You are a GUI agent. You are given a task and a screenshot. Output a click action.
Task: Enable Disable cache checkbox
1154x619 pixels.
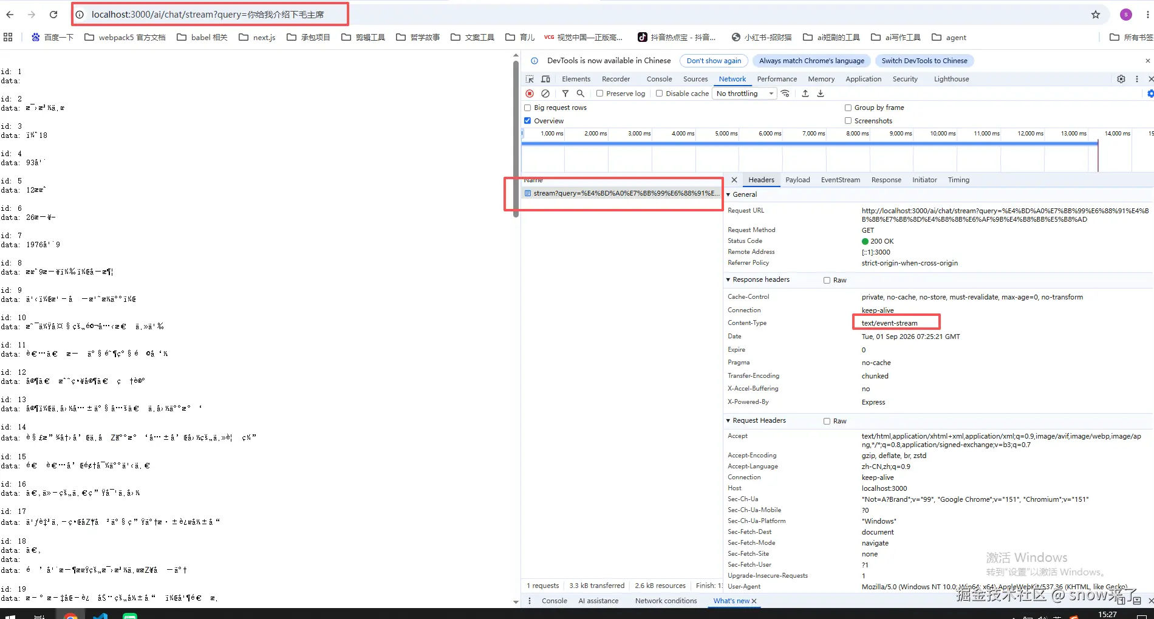coord(659,94)
